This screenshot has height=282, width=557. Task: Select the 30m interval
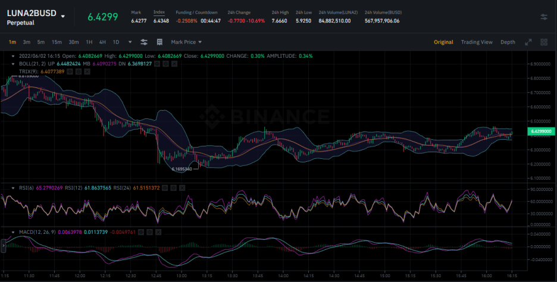click(74, 42)
